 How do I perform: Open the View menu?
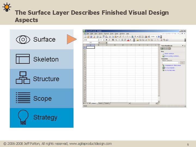click(x=96, y=34)
